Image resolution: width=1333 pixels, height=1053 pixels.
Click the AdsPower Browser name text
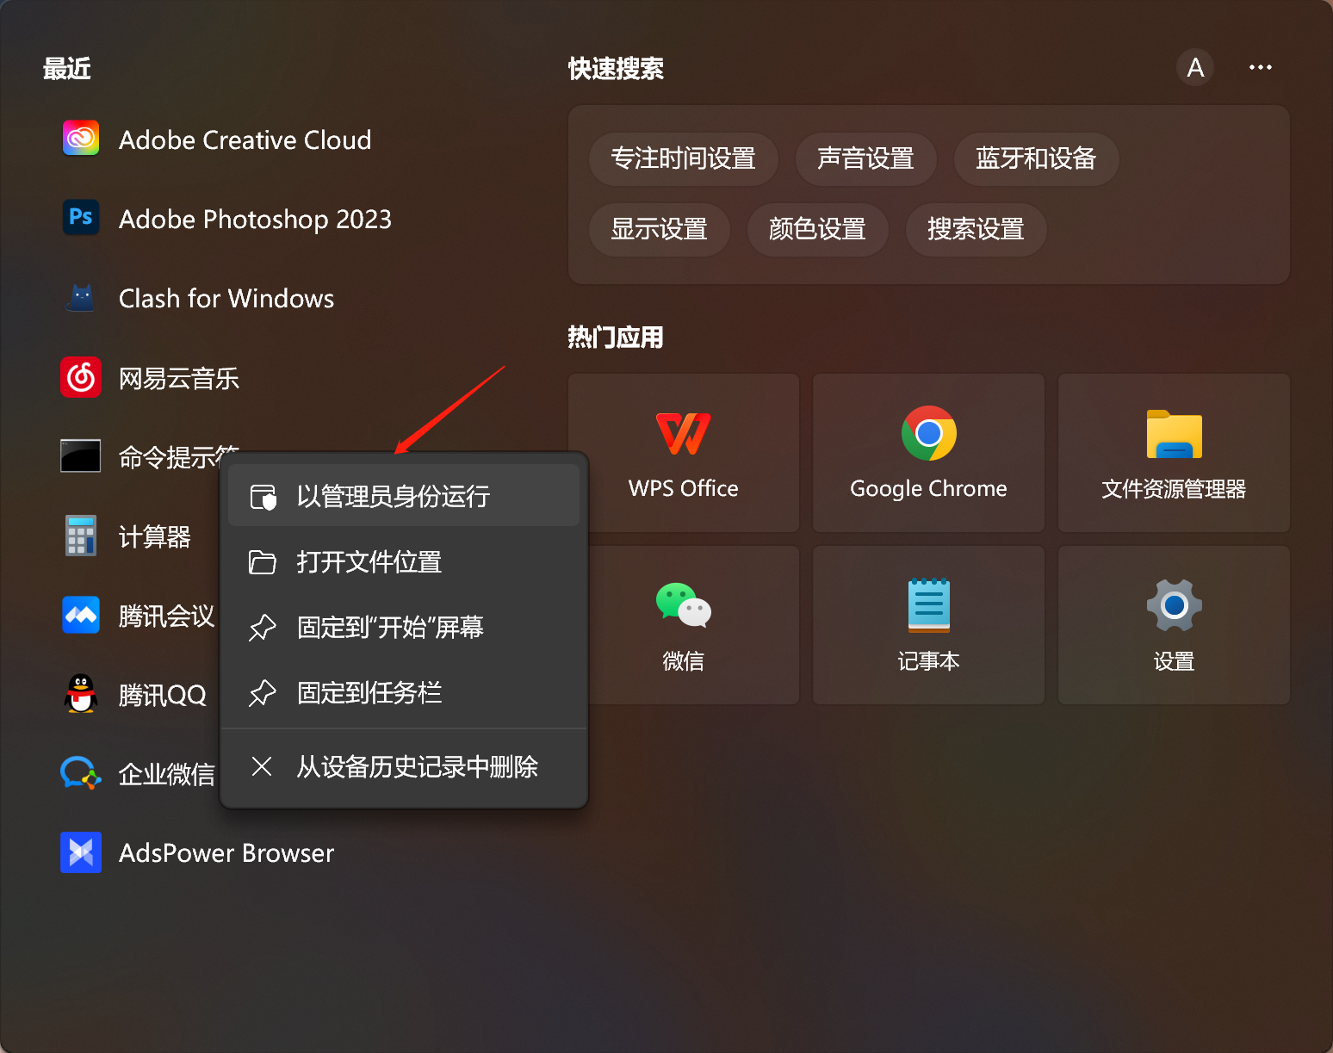click(226, 852)
